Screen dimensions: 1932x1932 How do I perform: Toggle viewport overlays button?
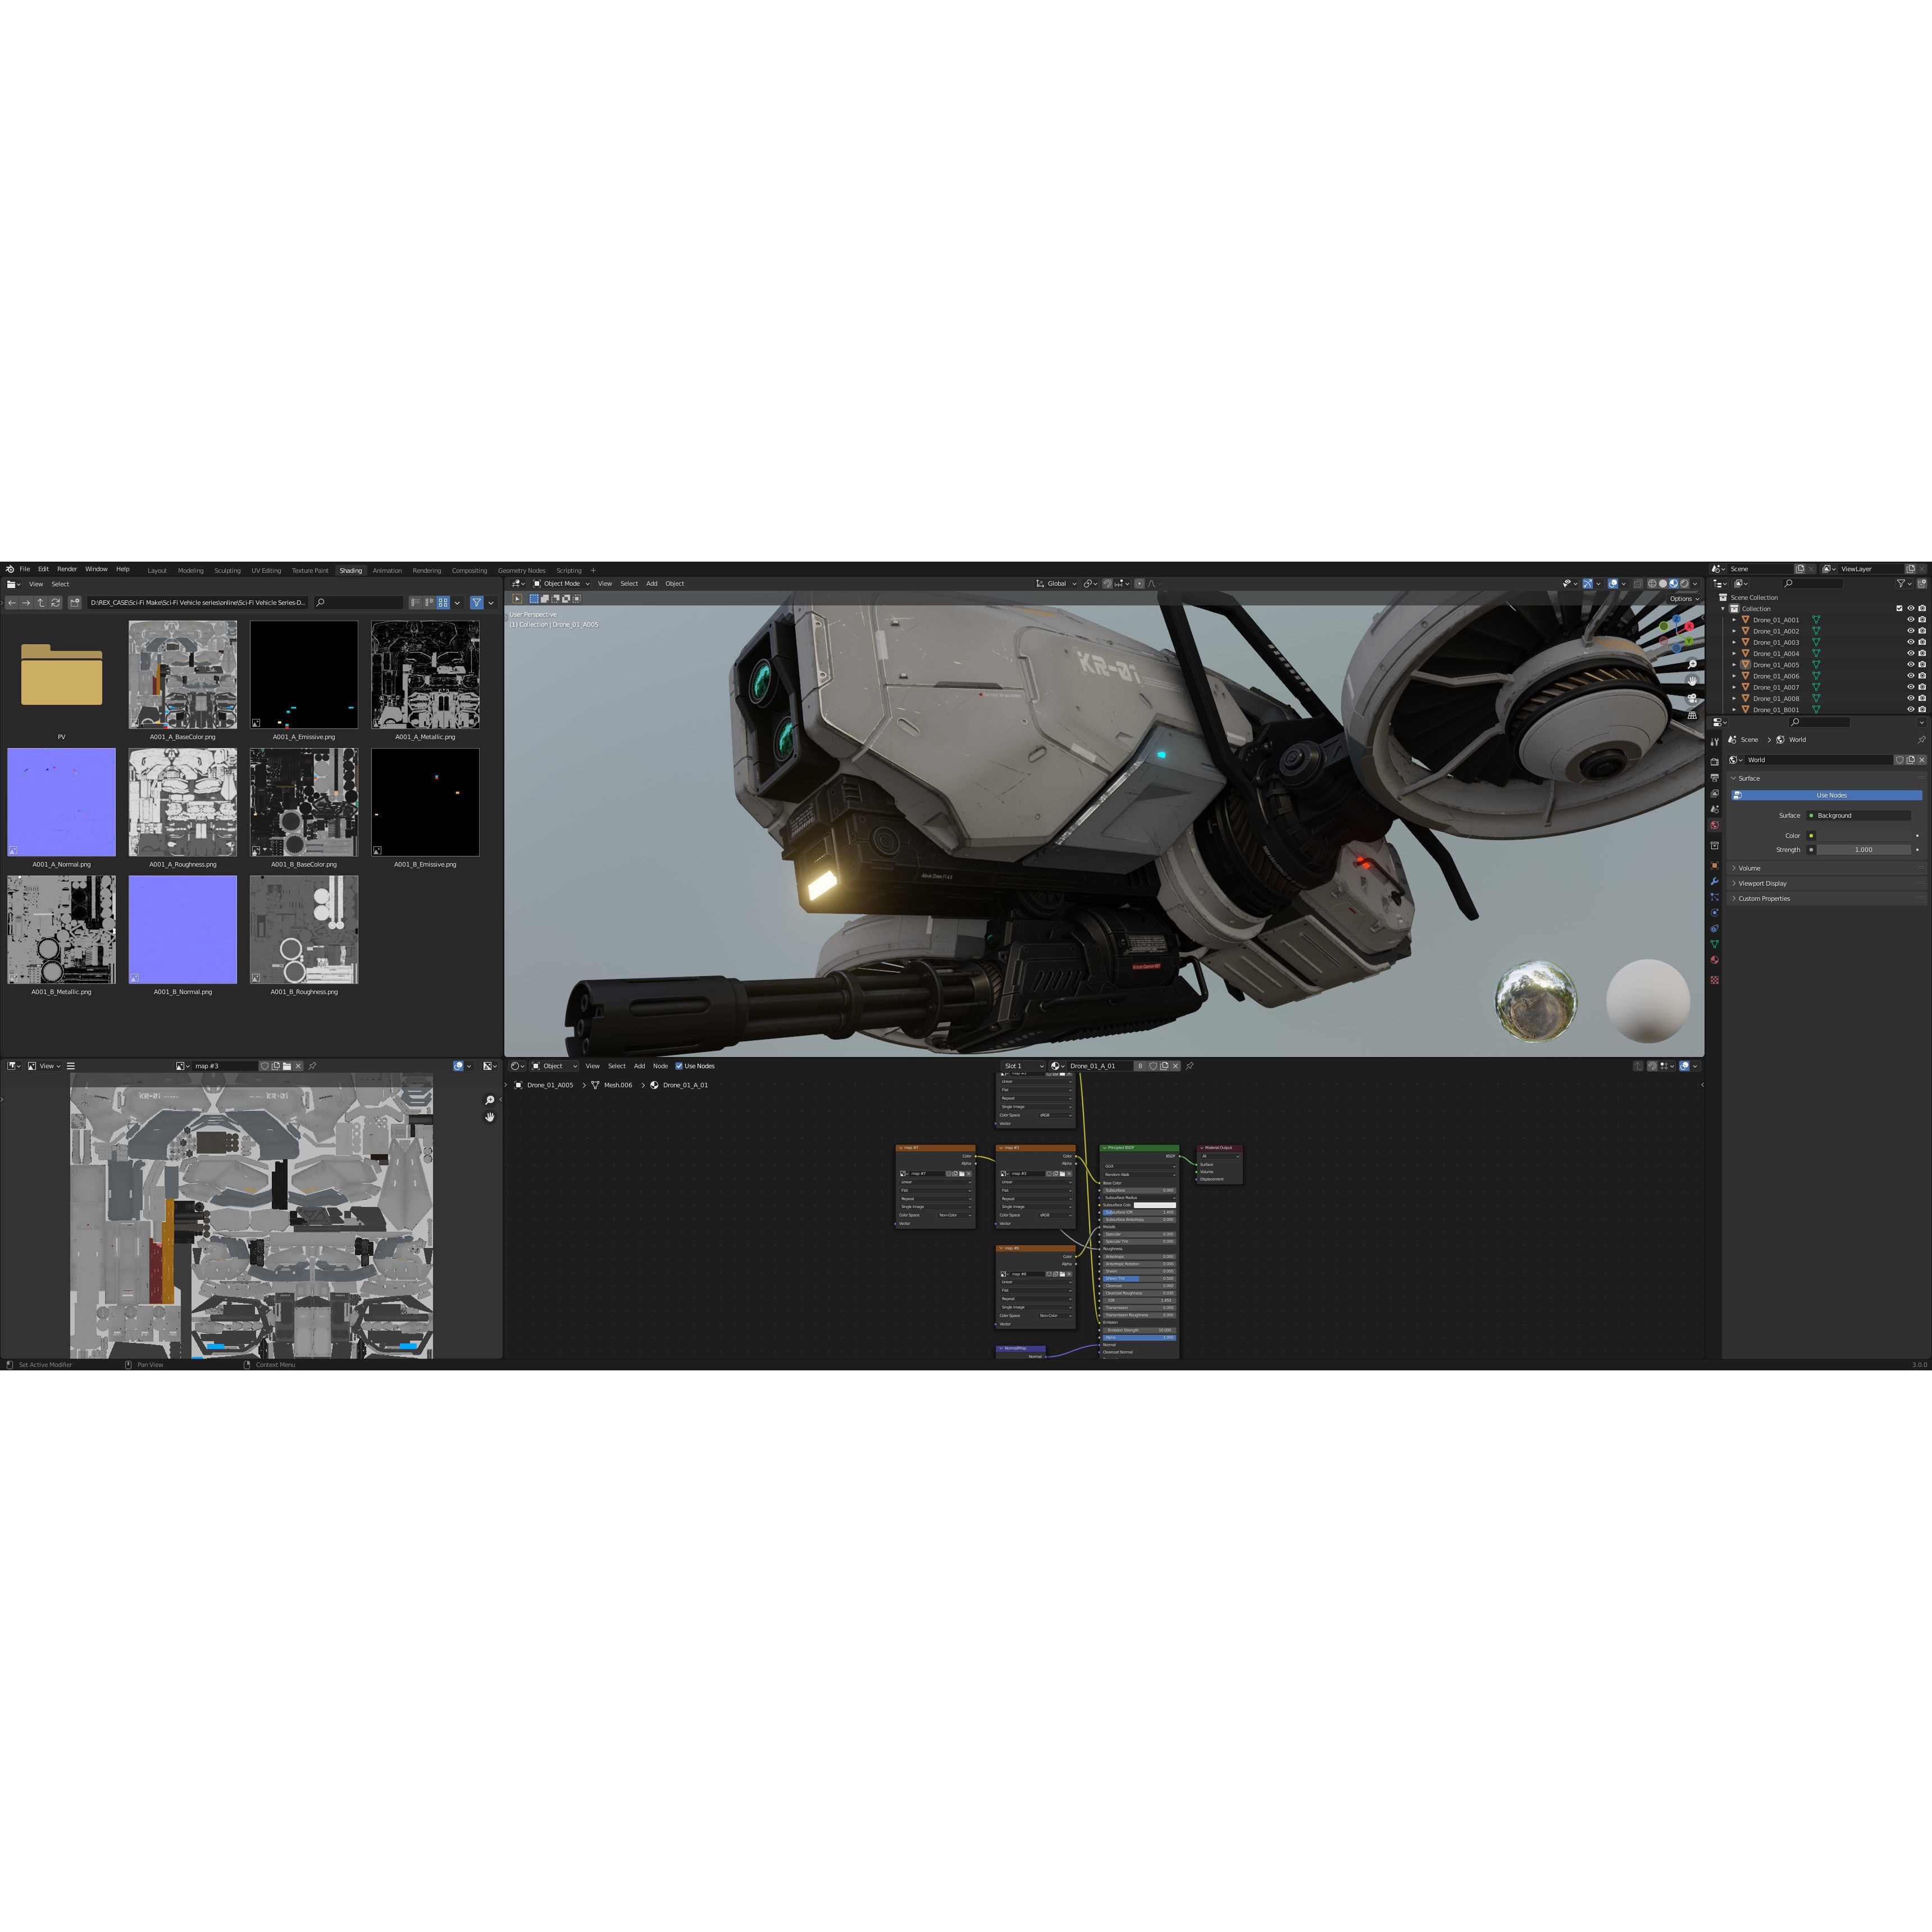coord(1613,583)
